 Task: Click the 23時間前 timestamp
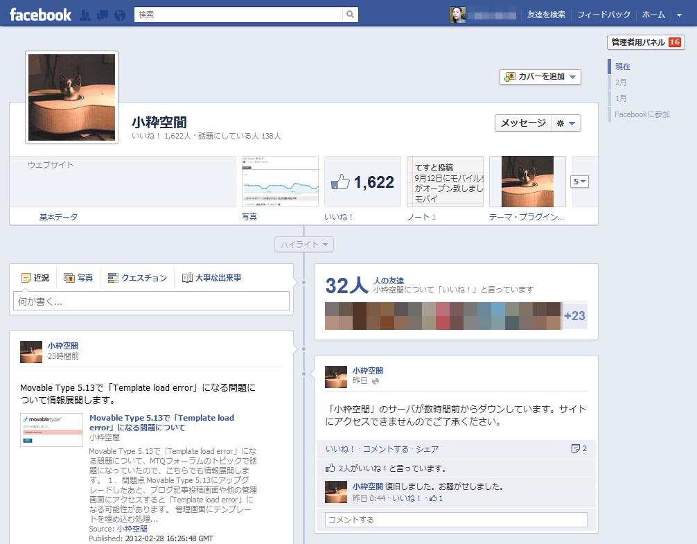coord(63,356)
